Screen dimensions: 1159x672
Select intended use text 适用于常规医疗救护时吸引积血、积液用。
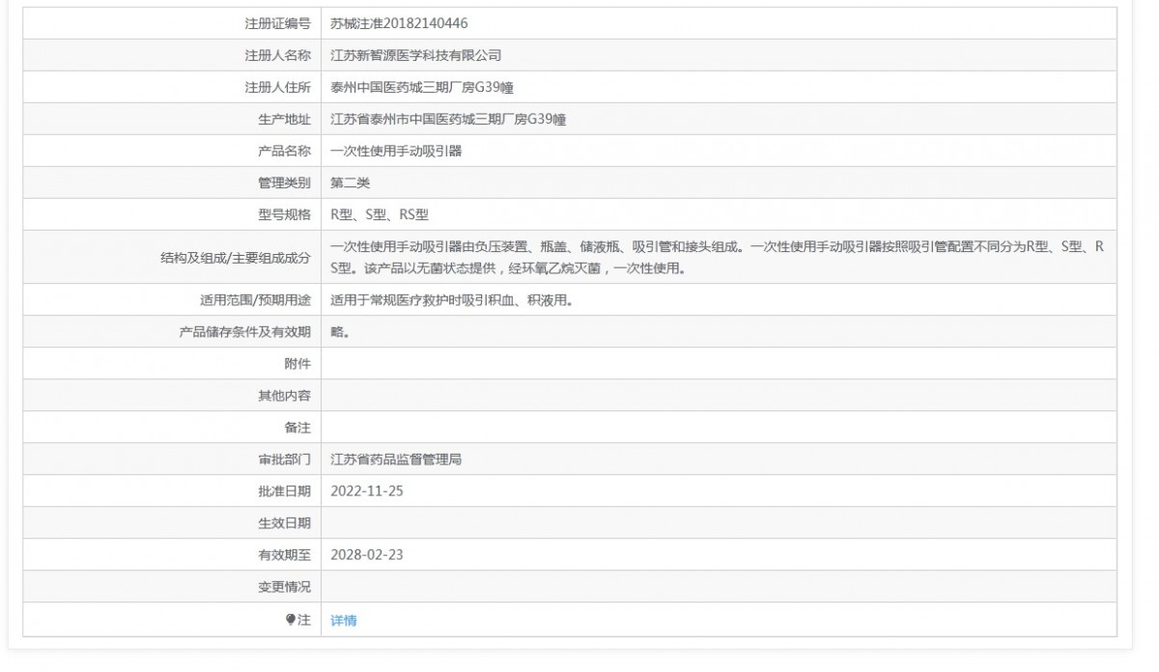pos(452,300)
